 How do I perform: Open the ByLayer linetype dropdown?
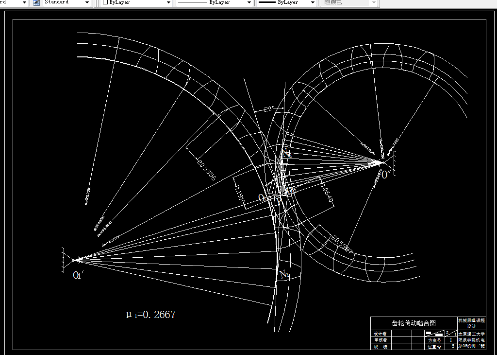click(x=249, y=2)
